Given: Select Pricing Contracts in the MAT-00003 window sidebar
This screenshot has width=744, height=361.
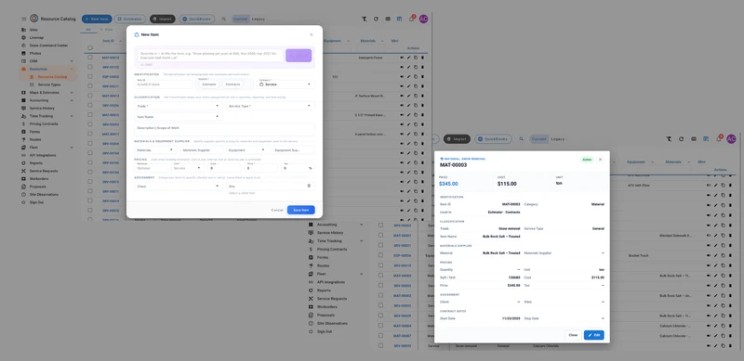Looking at the screenshot, I should coord(332,250).
